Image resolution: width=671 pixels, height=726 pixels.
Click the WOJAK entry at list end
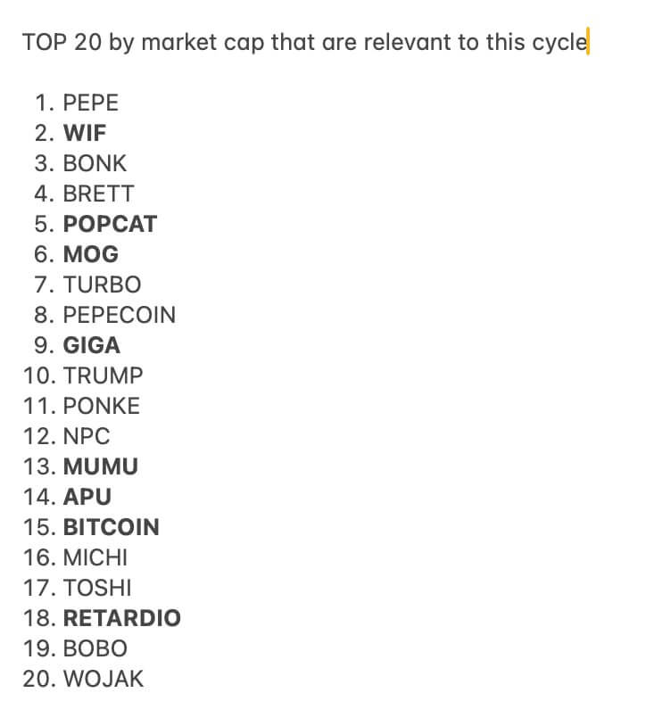pos(103,679)
